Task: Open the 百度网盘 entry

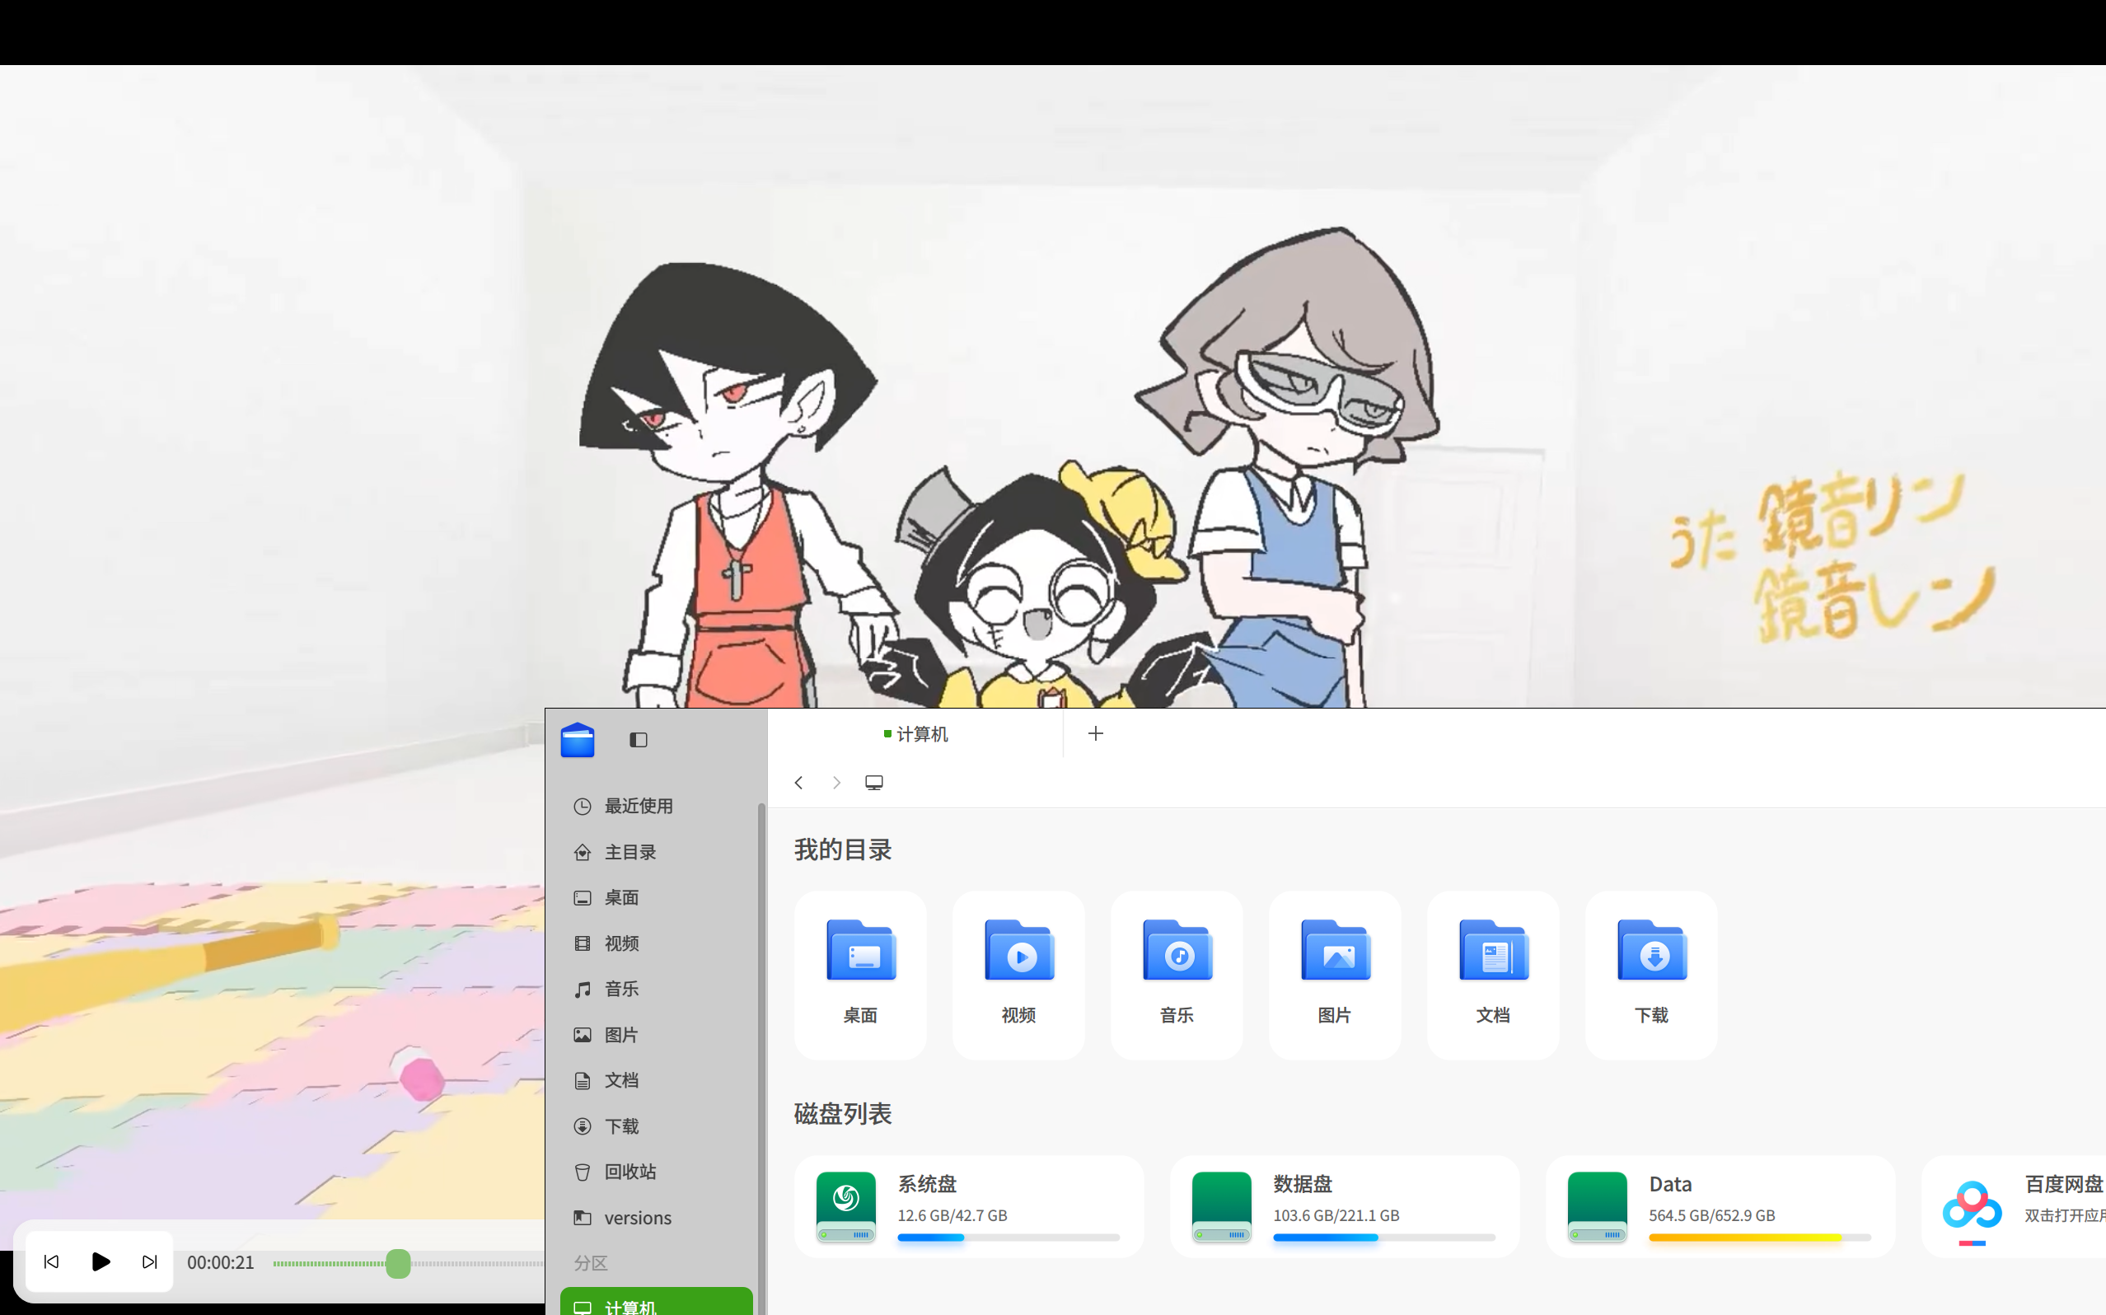Action: coord(2014,1207)
